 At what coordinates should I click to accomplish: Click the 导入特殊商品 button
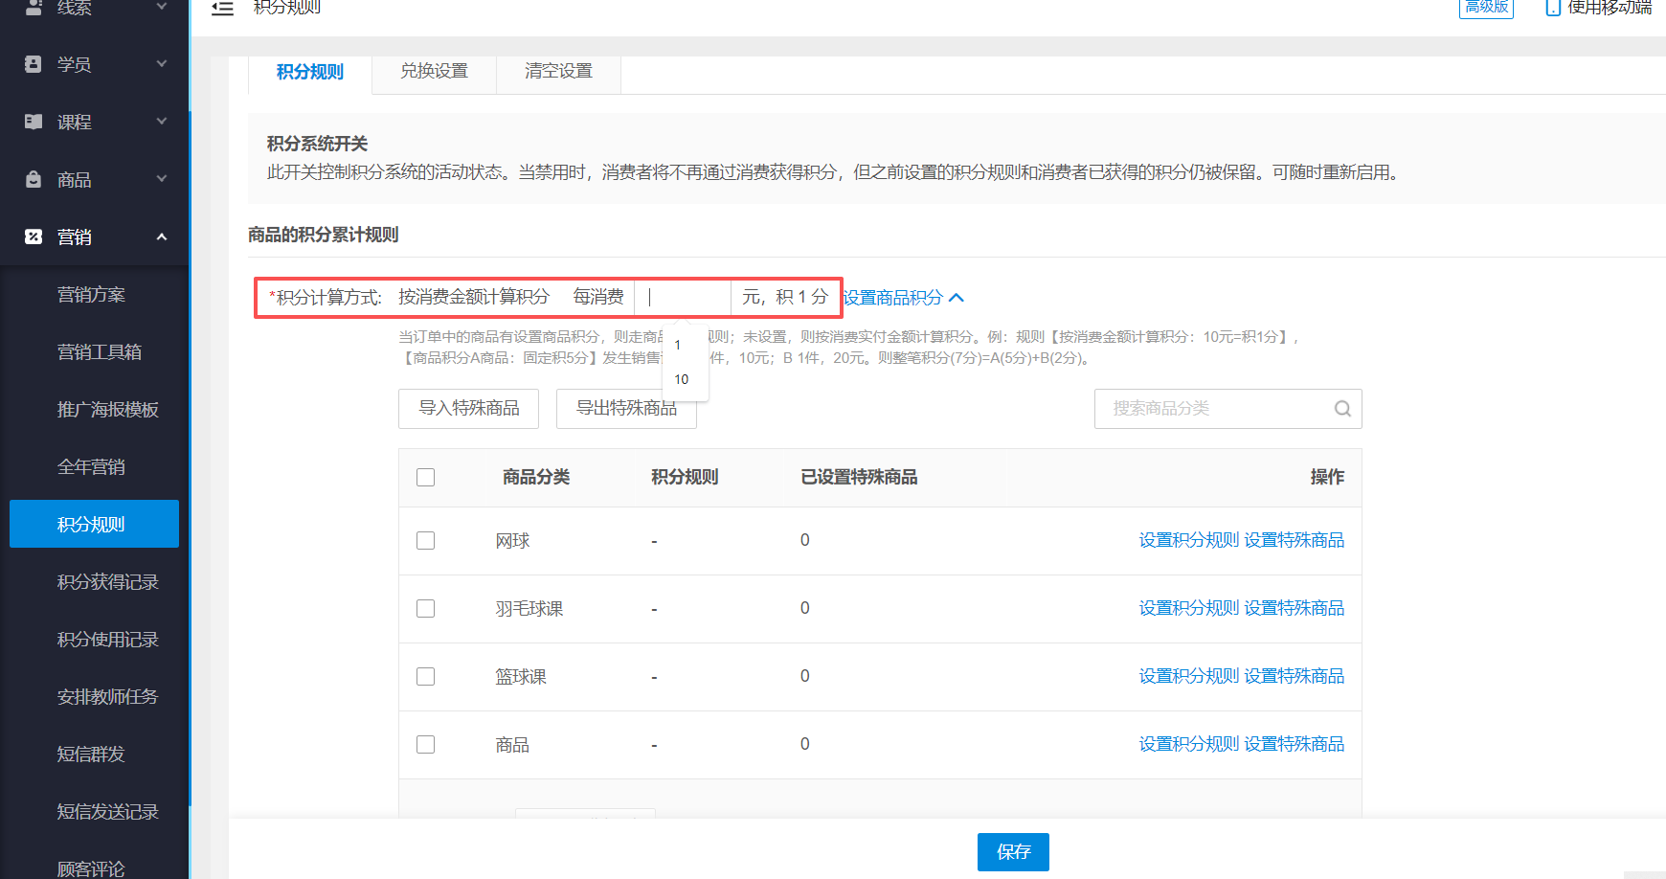pyautogui.click(x=468, y=409)
